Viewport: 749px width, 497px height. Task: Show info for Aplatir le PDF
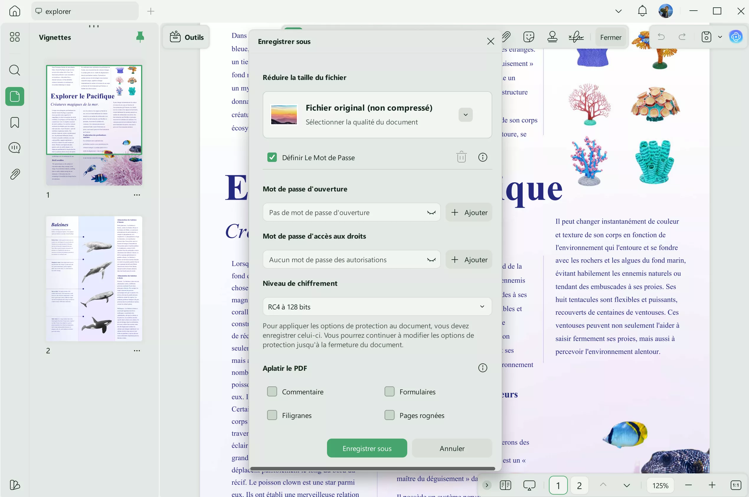(x=483, y=368)
